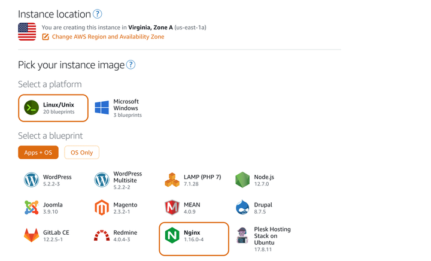Select the Linux/Unix platform card
431x261 pixels.
tap(53, 108)
